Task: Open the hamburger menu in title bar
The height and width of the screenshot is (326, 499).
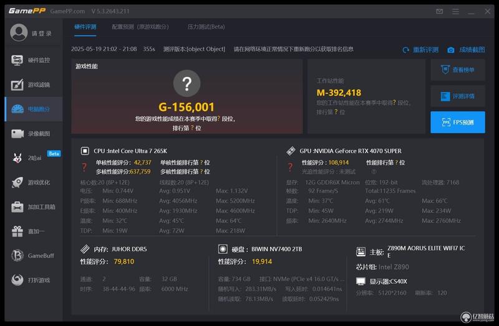Action: click(455, 11)
